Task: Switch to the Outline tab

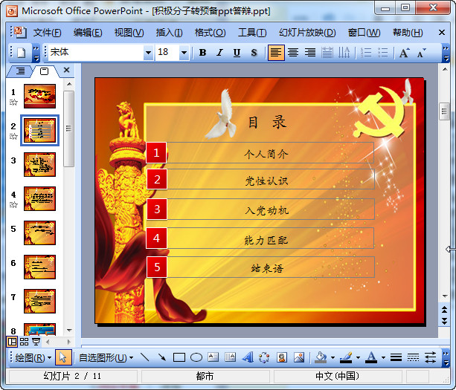Action: tap(20, 71)
